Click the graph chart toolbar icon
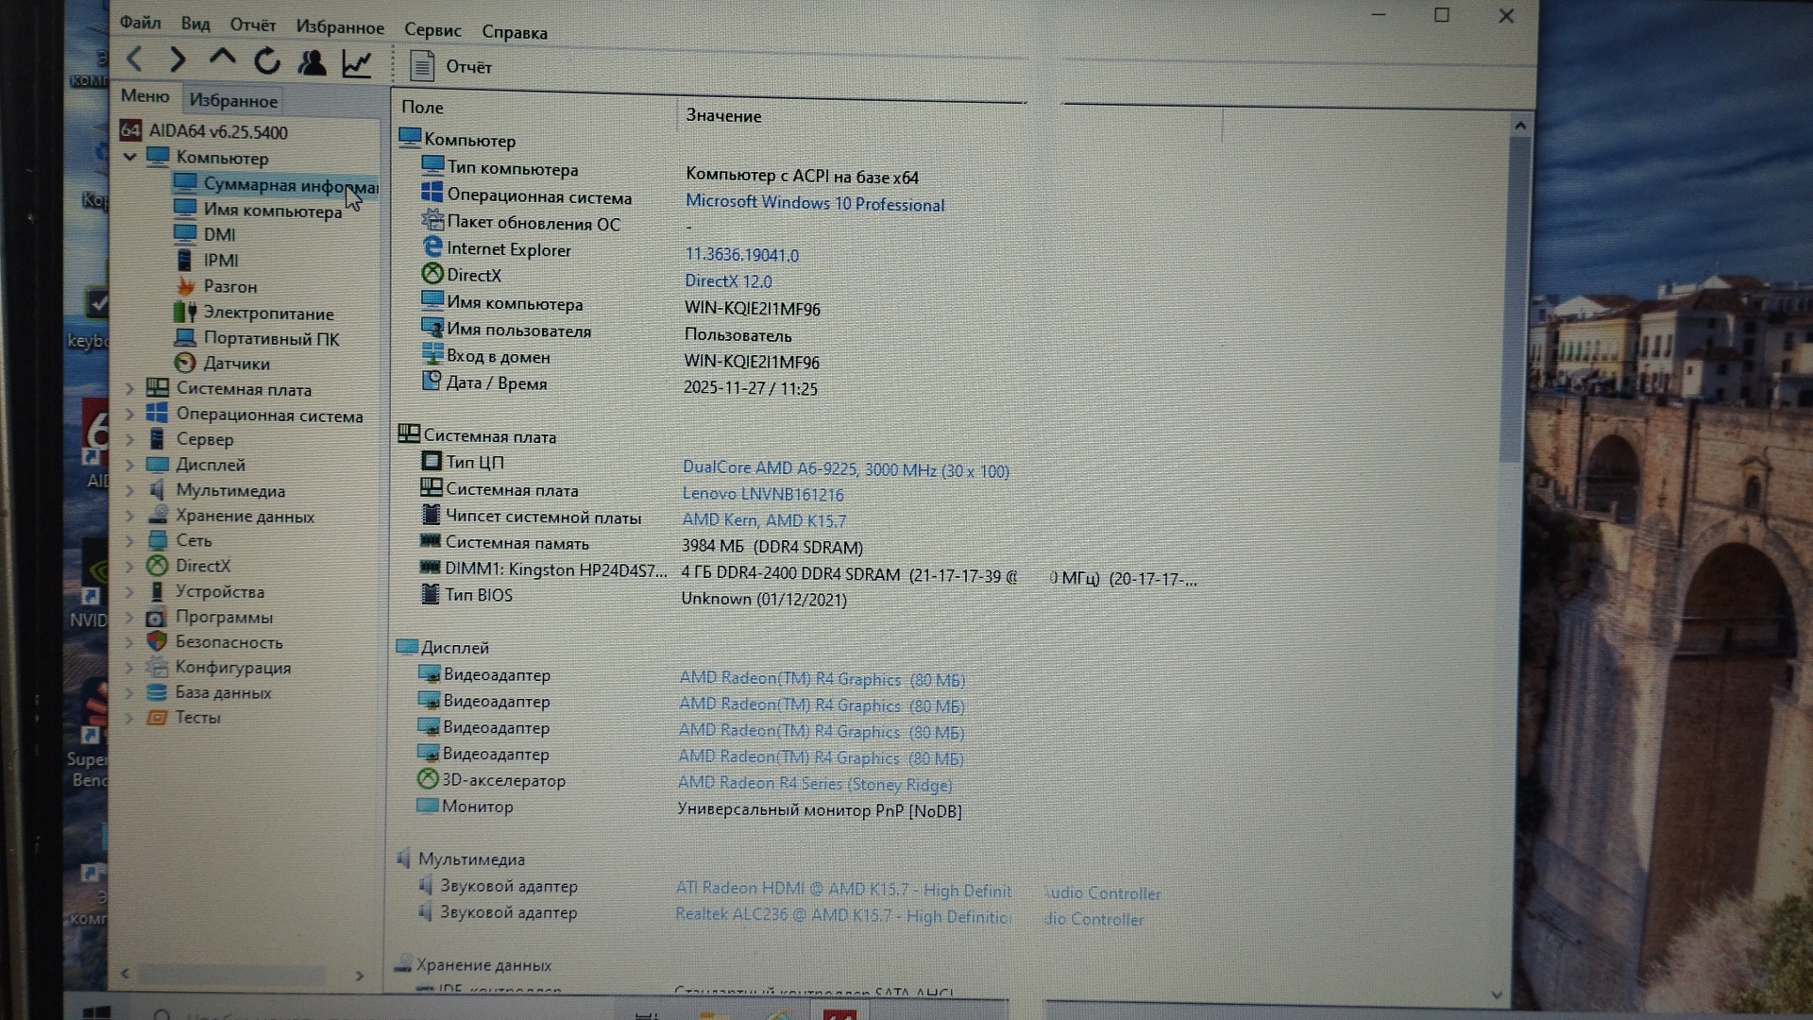The image size is (1813, 1020). coord(357,64)
